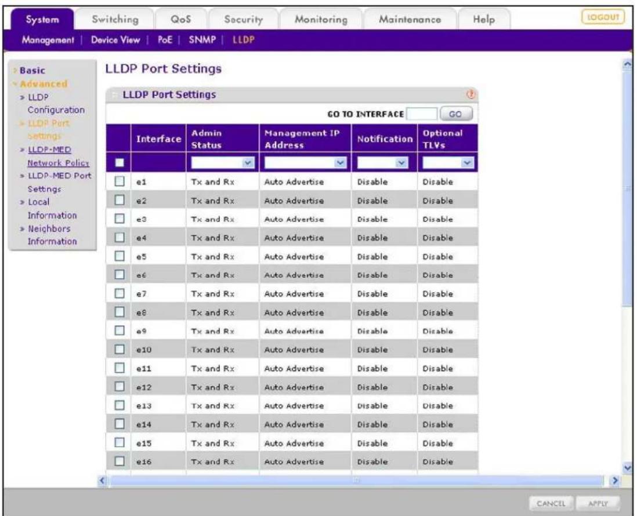Switch to the QoS tab

181,19
